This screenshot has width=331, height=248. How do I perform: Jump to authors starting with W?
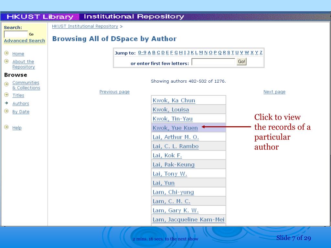click(247, 53)
